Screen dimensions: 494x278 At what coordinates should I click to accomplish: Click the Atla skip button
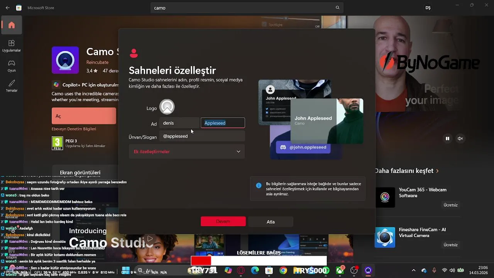271,222
